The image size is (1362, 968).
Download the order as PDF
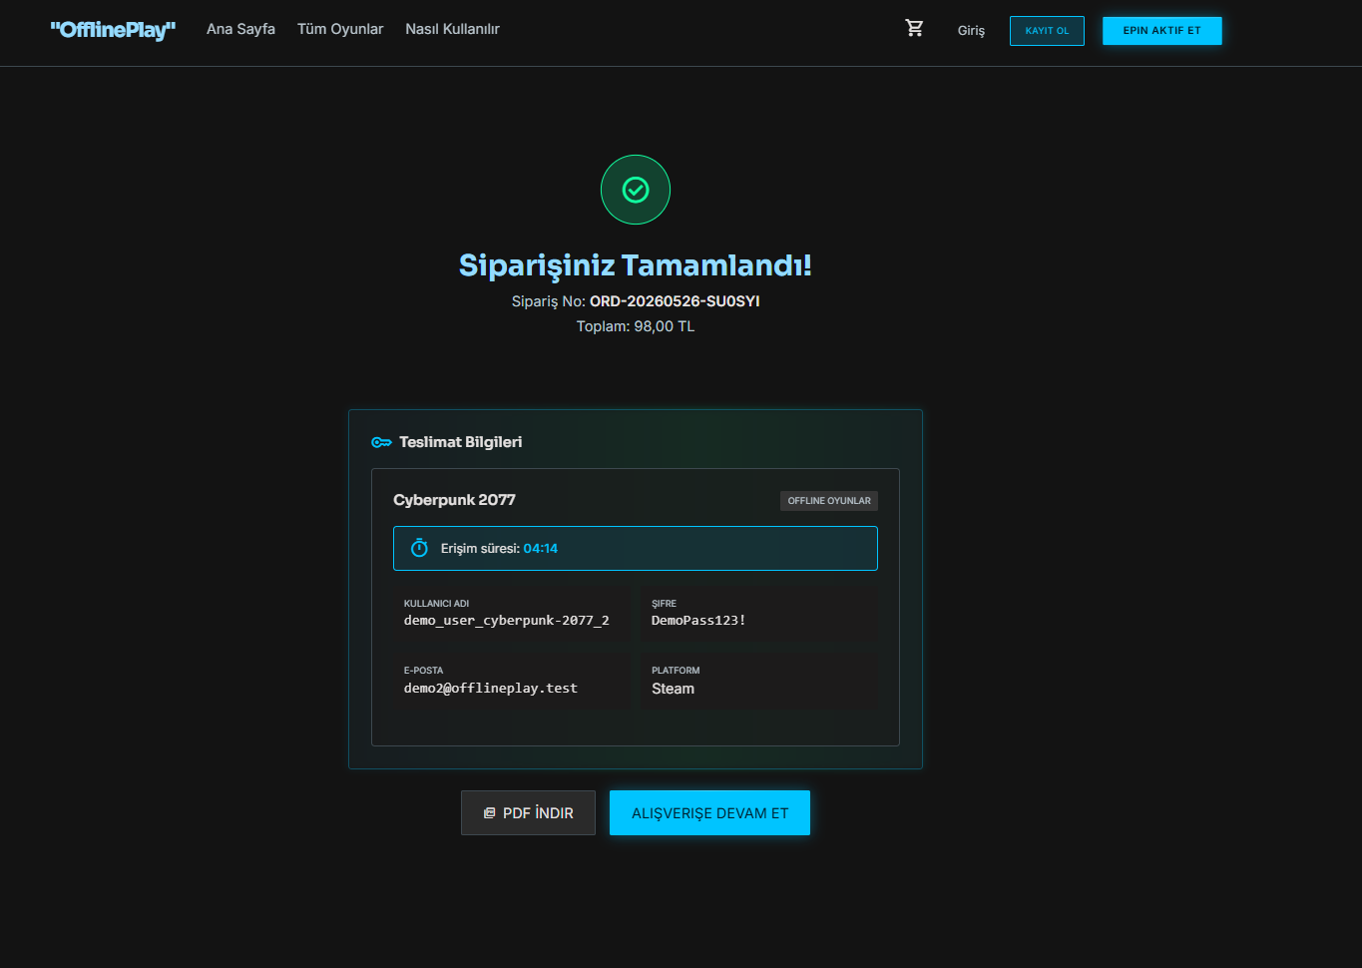click(528, 813)
